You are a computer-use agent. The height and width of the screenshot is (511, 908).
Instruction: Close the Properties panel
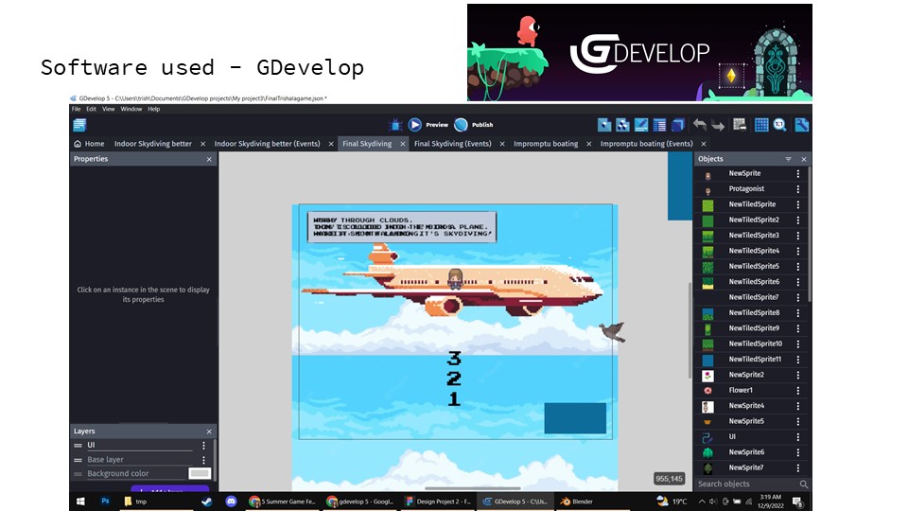pos(209,159)
